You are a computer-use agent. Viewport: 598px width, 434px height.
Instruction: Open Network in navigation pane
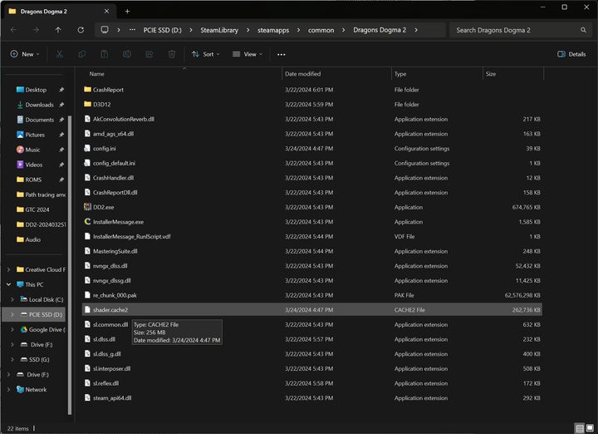tap(32, 389)
